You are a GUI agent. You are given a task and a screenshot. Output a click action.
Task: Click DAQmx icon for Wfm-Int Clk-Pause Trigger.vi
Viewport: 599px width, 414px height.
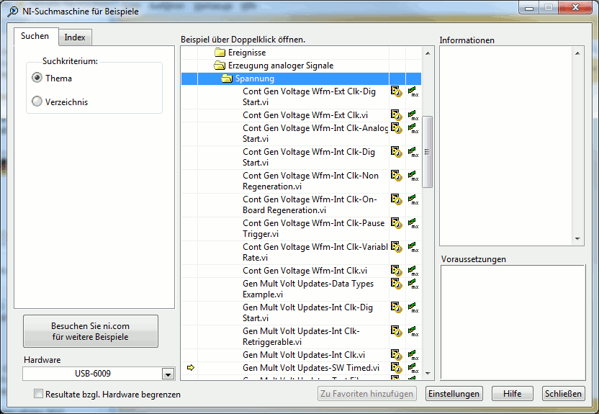413,223
